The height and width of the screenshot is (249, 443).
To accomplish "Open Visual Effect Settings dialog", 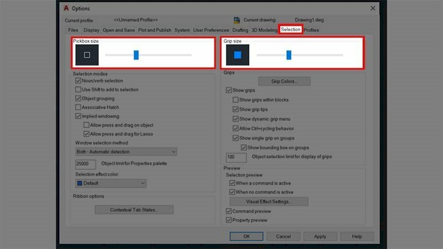I will (x=269, y=202).
